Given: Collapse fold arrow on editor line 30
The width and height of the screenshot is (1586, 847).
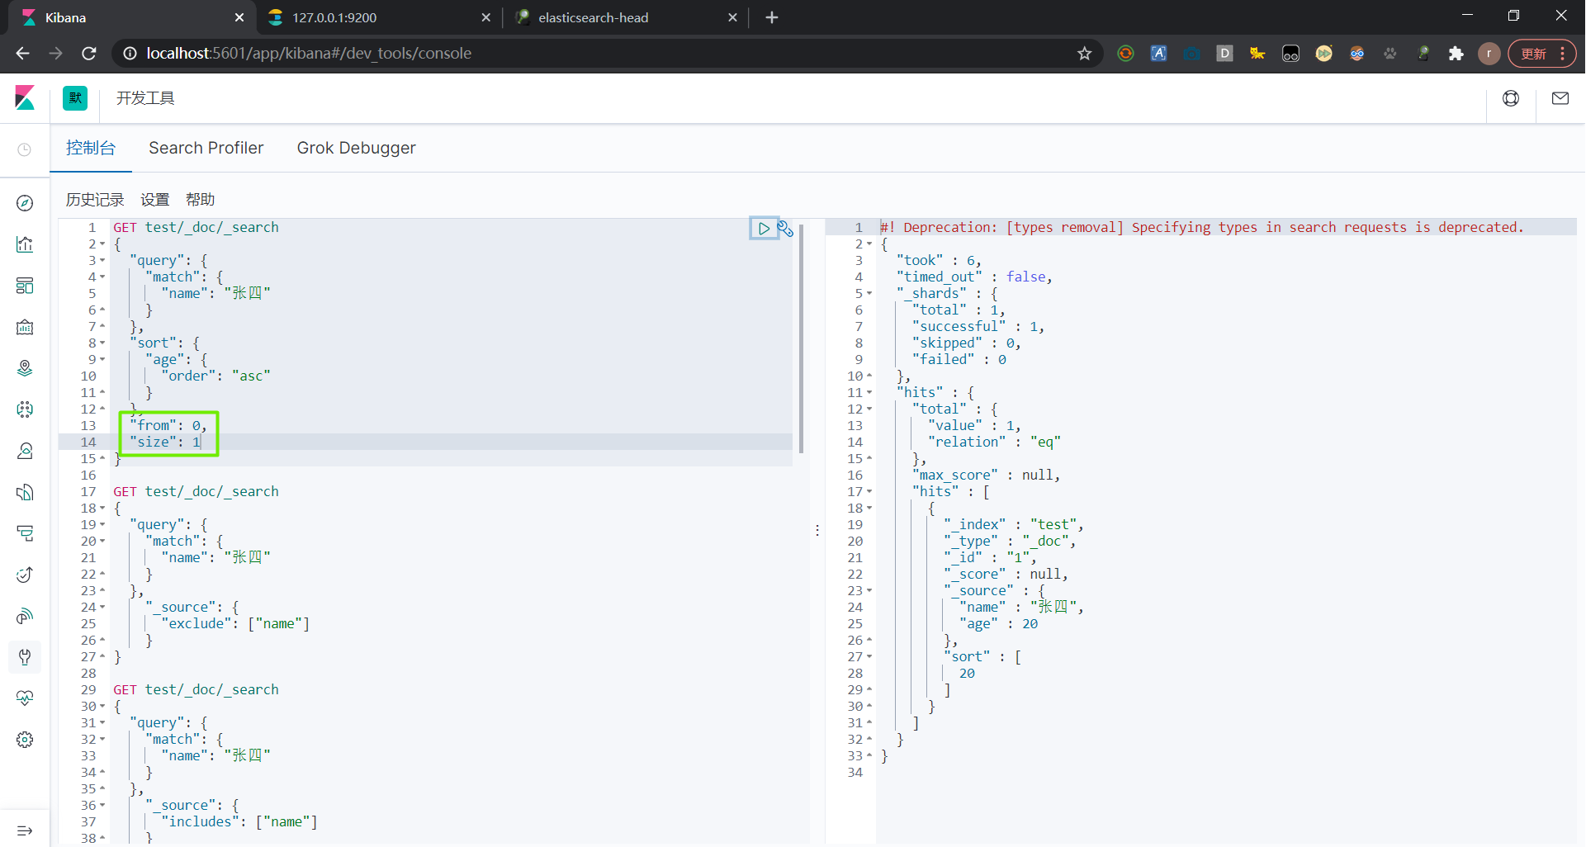Looking at the screenshot, I should 102,707.
